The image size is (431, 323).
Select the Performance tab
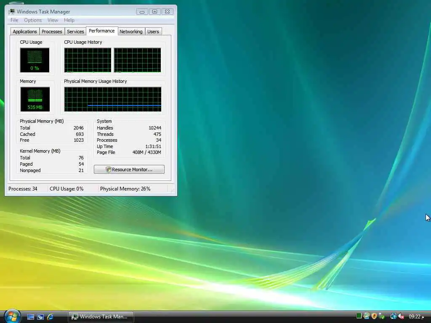(102, 31)
